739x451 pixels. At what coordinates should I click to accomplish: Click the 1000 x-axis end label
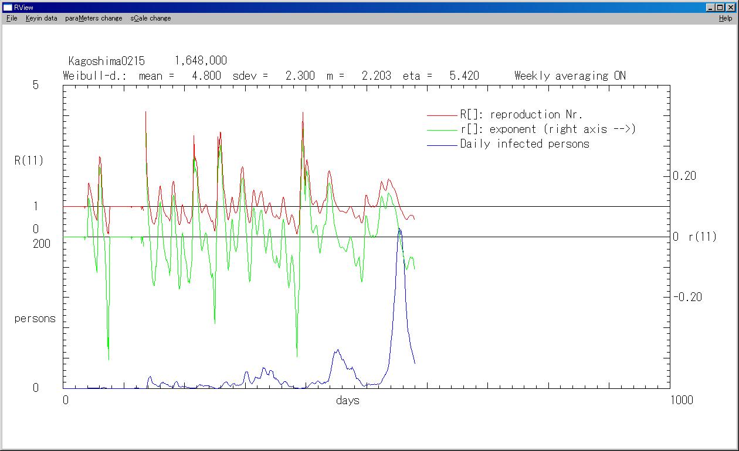point(680,400)
